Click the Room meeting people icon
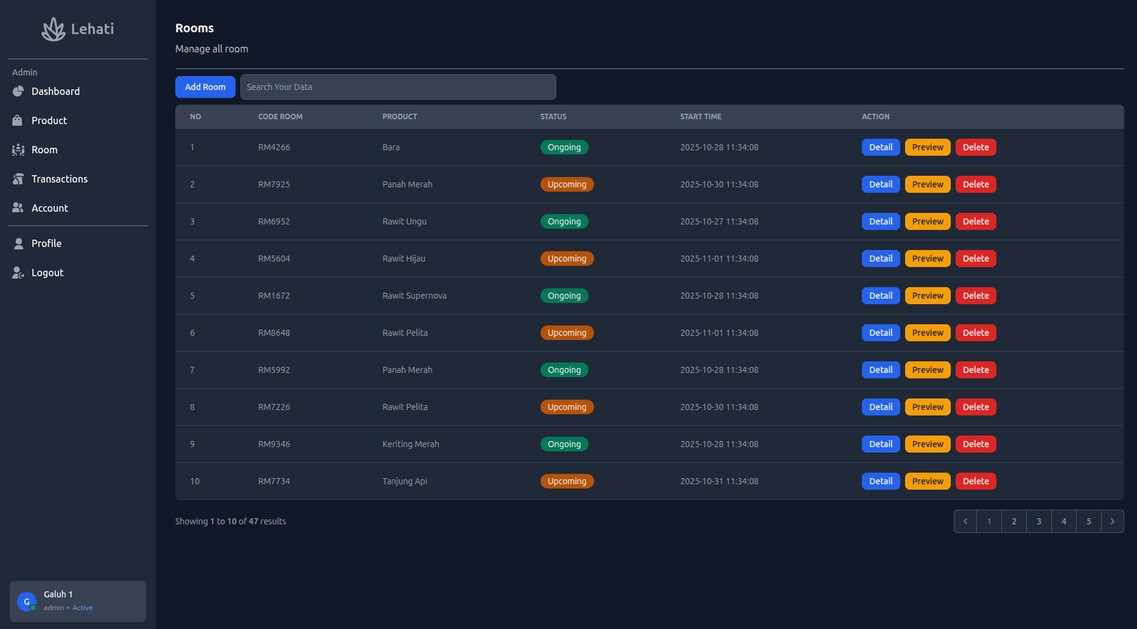Screen dimensions: 1137x629 pos(18,150)
